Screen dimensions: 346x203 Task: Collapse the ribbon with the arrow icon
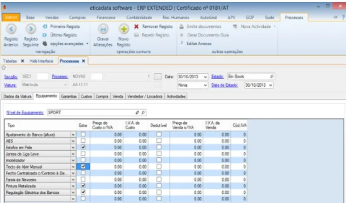[336, 17]
